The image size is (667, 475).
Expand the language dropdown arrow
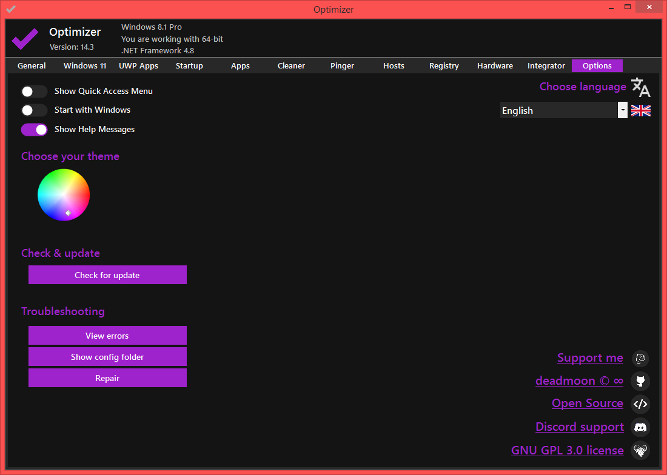coord(622,110)
